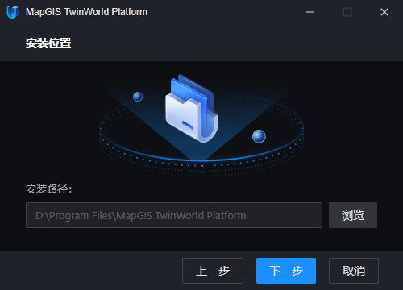Click the MapGIS logo icon in title bar
Image resolution: width=403 pixels, height=290 pixels.
pyautogui.click(x=13, y=12)
